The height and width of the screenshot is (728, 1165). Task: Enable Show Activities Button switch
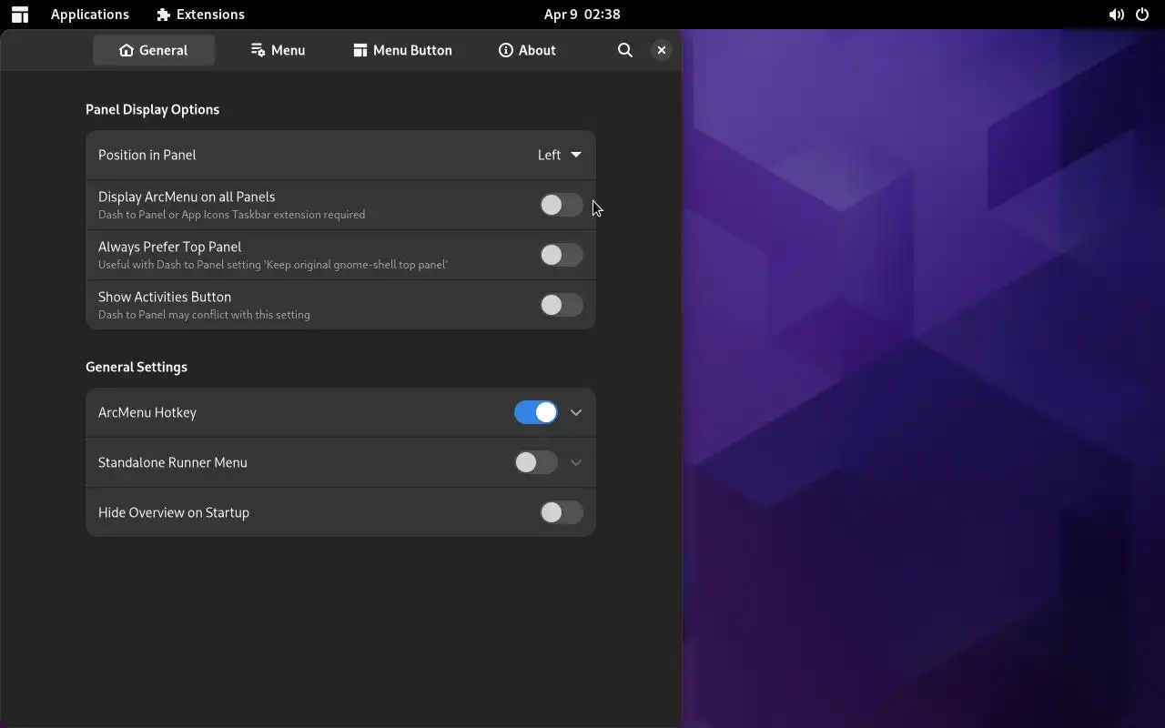click(561, 305)
